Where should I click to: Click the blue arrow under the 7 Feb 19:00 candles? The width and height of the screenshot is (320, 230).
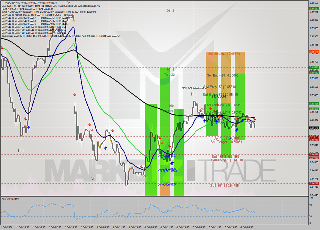coord(236,130)
